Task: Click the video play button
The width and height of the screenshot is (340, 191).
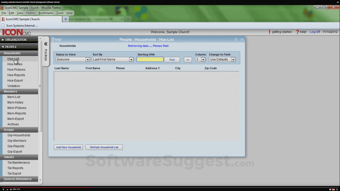Action: pyautogui.click(x=3, y=189)
